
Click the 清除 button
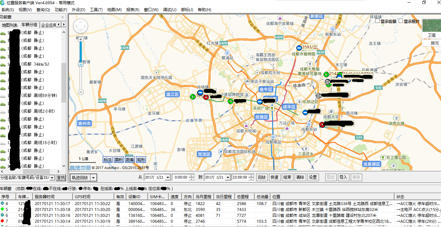click(x=300, y=178)
